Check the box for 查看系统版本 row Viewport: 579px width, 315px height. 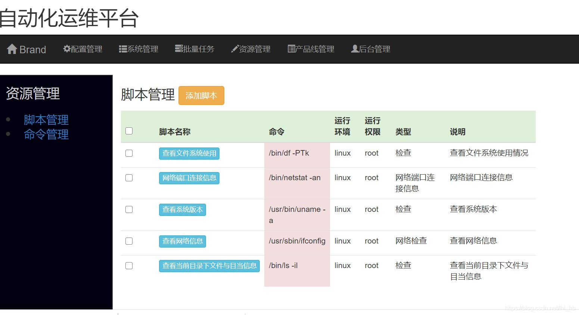tap(129, 209)
